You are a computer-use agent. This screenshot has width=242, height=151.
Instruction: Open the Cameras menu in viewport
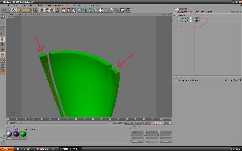[20, 14]
